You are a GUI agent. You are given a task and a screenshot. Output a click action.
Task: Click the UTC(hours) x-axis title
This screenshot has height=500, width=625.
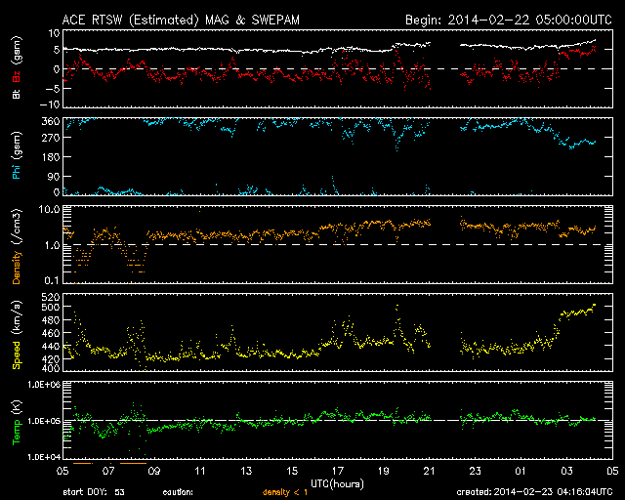pyautogui.click(x=337, y=483)
